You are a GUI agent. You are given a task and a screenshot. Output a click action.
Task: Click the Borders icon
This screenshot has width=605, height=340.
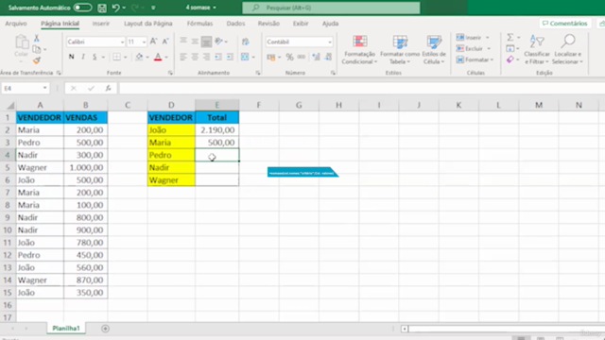tap(116, 57)
